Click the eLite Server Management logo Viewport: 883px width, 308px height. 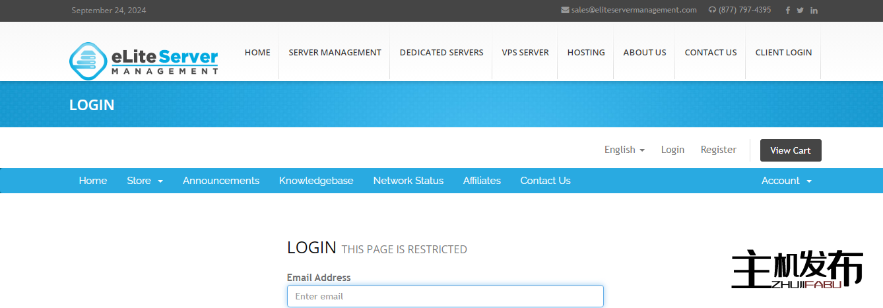(144, 59)
